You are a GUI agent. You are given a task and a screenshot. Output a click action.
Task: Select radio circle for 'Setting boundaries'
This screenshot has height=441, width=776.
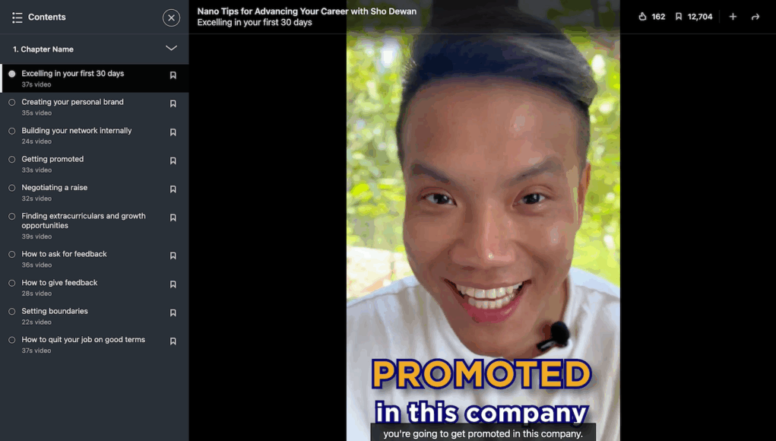(x=12, y=312)
